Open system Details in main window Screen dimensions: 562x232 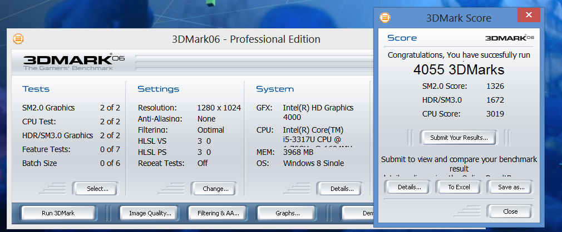(x=339, y=188)
